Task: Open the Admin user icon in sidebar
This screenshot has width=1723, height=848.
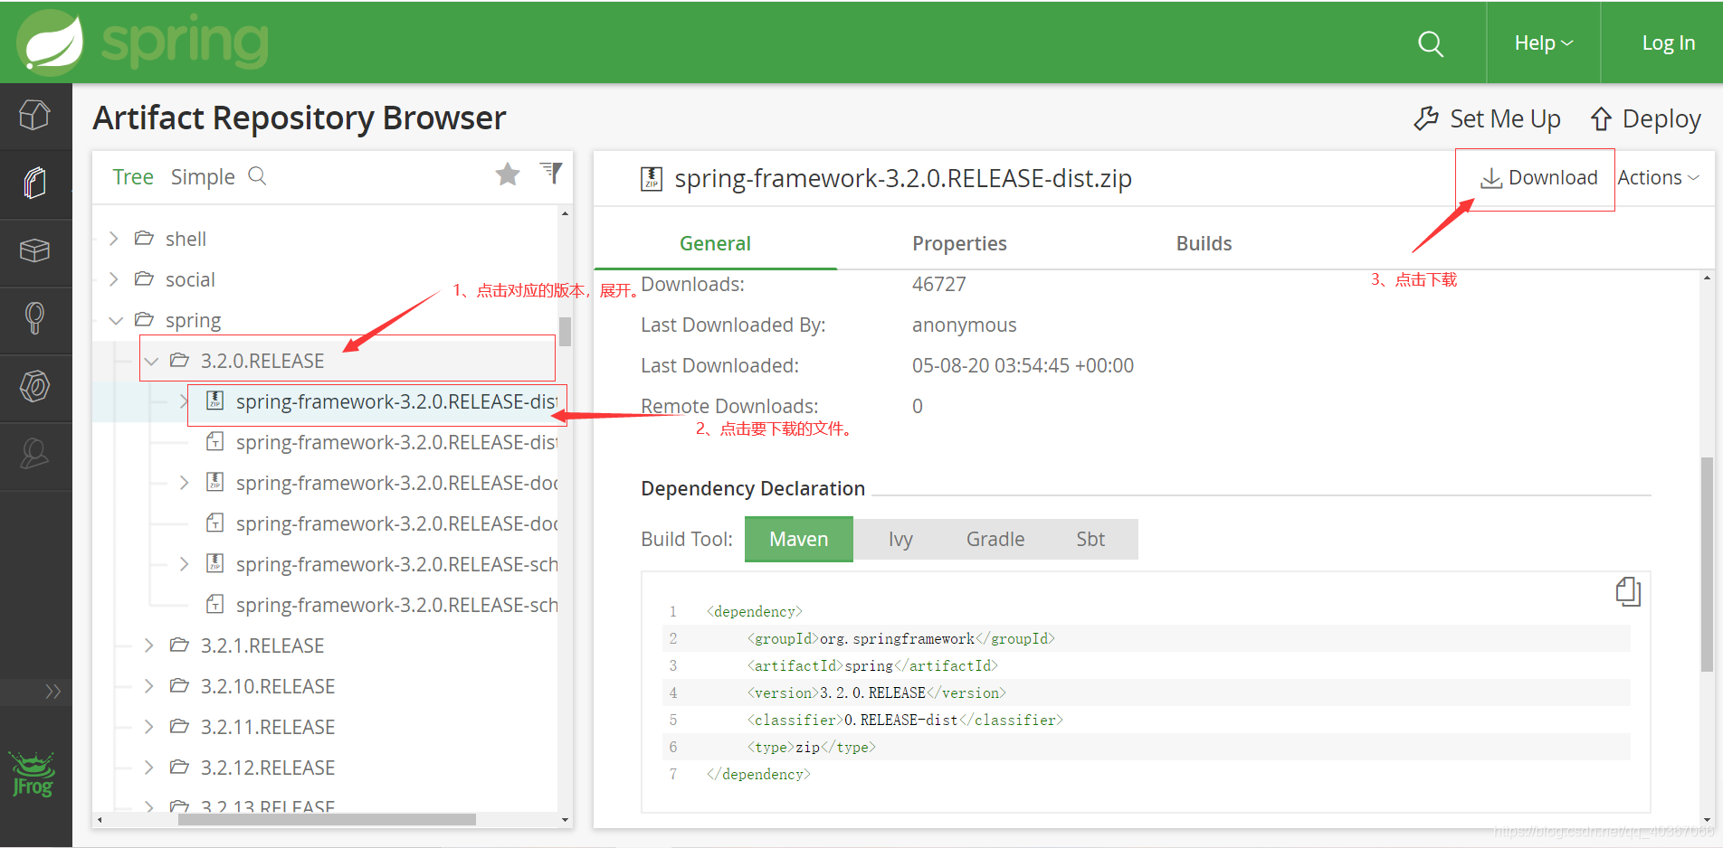Action: 35,455
